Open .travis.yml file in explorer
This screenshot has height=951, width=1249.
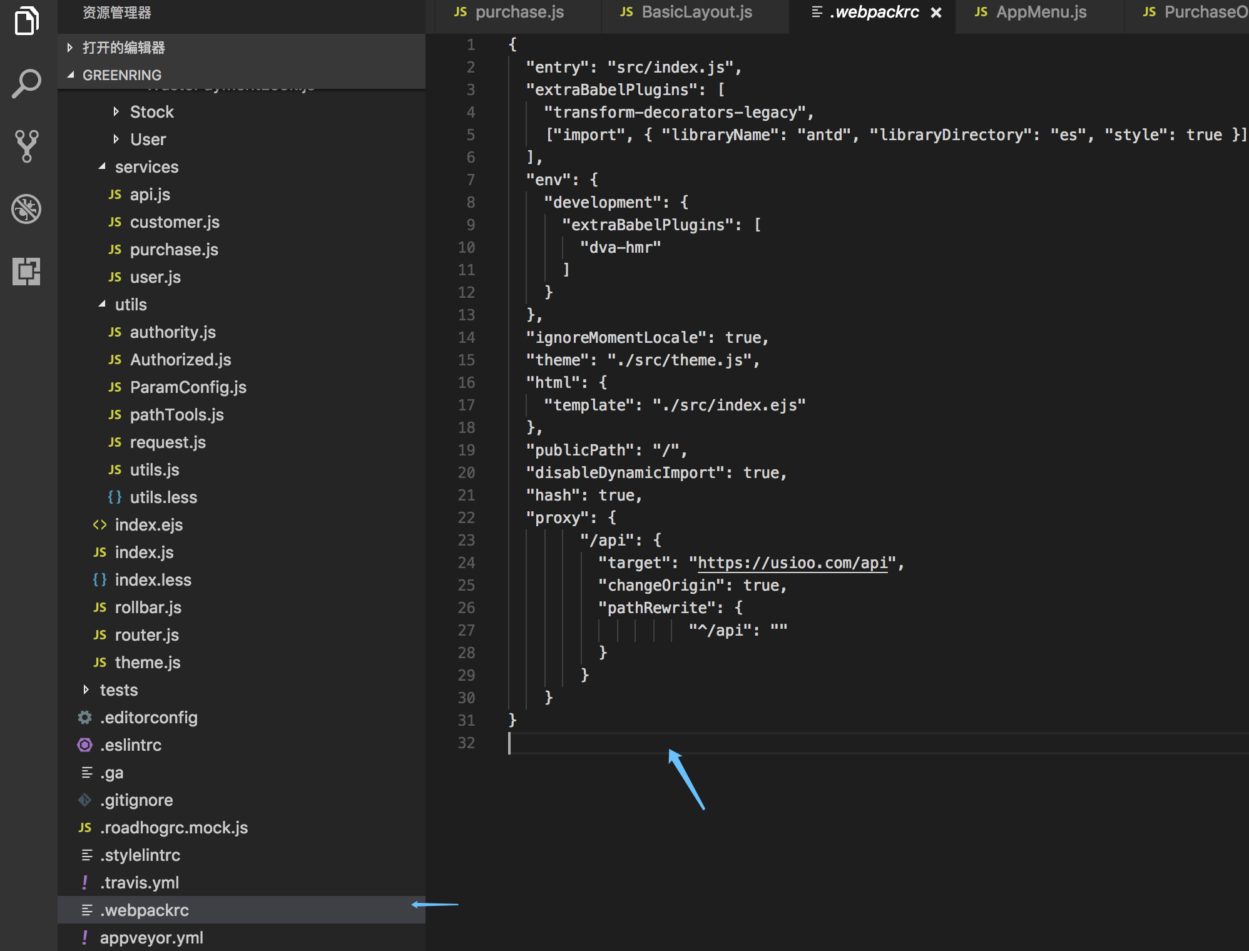(x=139, y=883)
